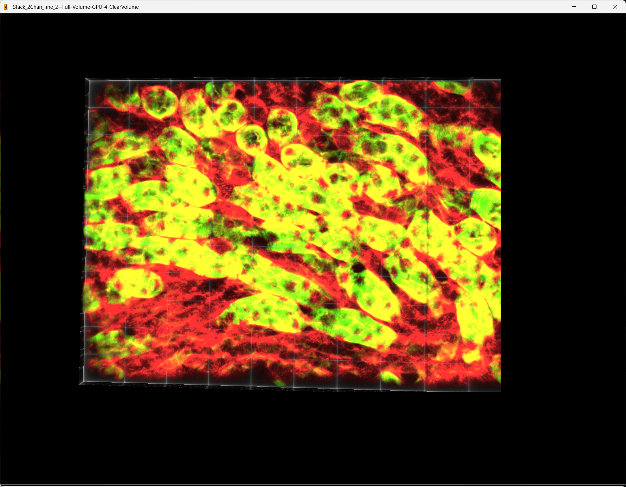Click black background right of the volume
This screenshot has width=626, height=487.
[x=562, y=234]
